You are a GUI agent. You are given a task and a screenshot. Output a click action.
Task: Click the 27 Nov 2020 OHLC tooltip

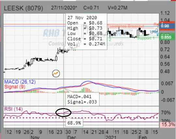[86, 31]
